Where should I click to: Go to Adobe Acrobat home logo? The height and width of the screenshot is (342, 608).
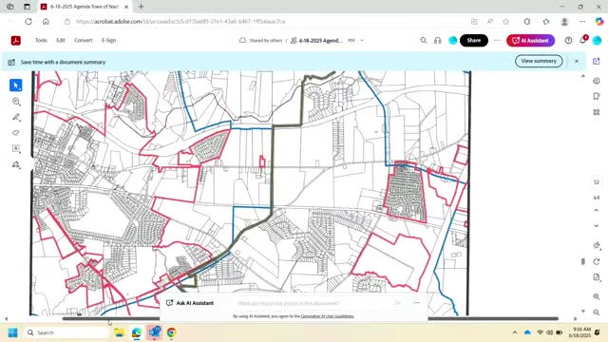16,40
